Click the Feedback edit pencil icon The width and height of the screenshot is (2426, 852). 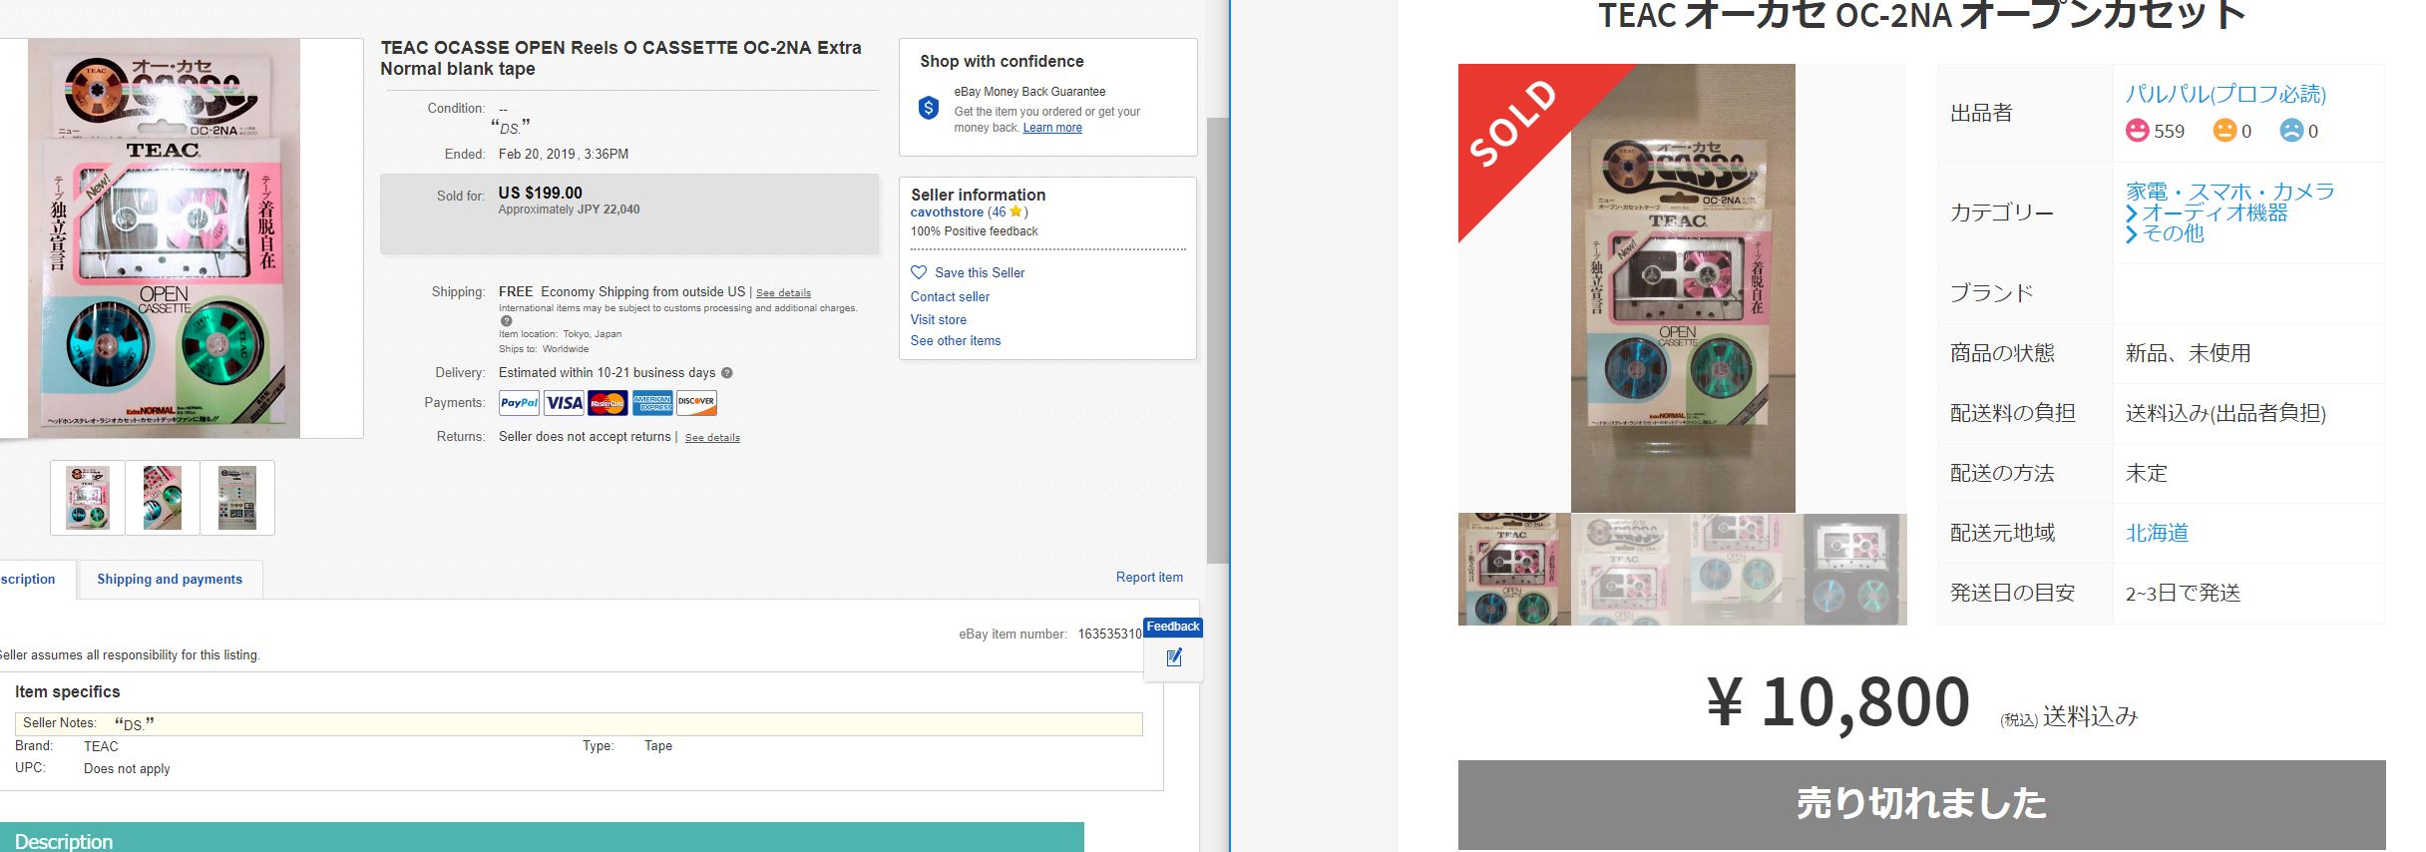coord(1174,656)
